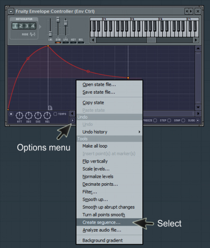Choose Filter... menu entry
Viewport: 210px width, 248px height.
pos(110,192)
